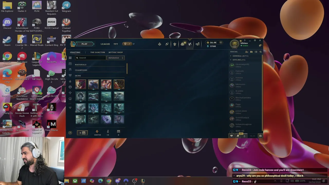This screenshot has height=185, width=329.
Task: Open Chrome from the Windows taskbar
Action: [109, 181]
